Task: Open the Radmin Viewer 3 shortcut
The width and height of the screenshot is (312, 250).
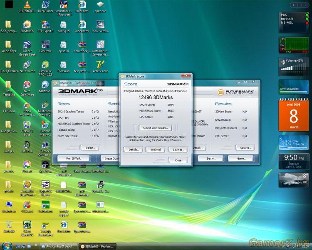Action: (x=45, y=129)
